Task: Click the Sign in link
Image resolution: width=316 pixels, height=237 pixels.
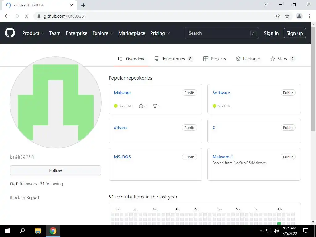Action: coord(271,33)
